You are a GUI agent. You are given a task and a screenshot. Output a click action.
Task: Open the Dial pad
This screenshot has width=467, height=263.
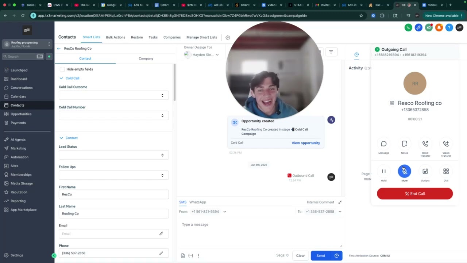pyautogui.click(x=446, y=171)
